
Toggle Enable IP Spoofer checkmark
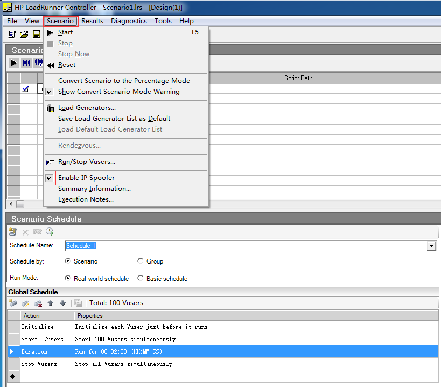50,178
